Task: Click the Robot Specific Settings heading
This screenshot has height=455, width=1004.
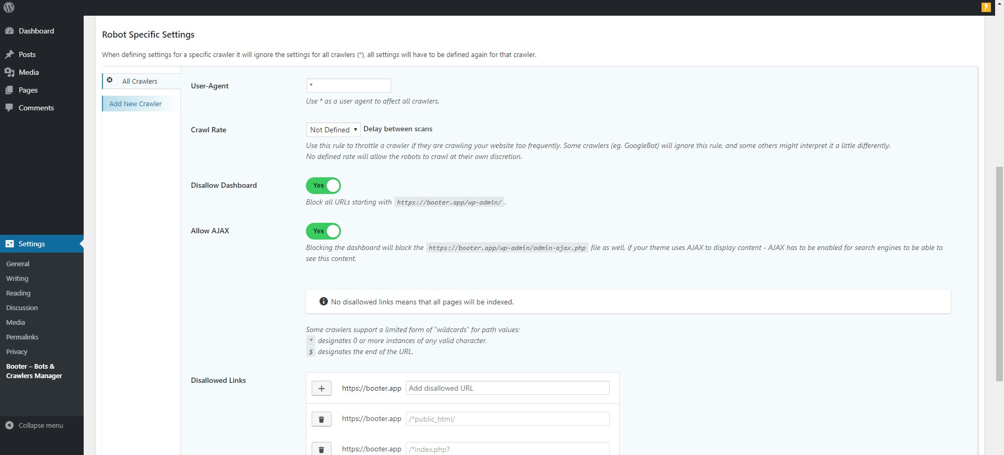Action: (x=148, y=35)
